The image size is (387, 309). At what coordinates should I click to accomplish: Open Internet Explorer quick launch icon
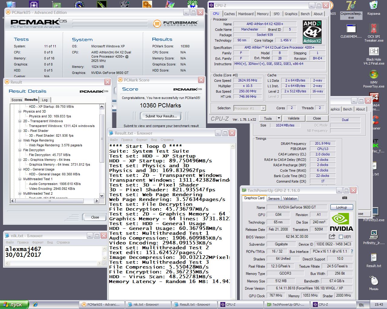35,304
